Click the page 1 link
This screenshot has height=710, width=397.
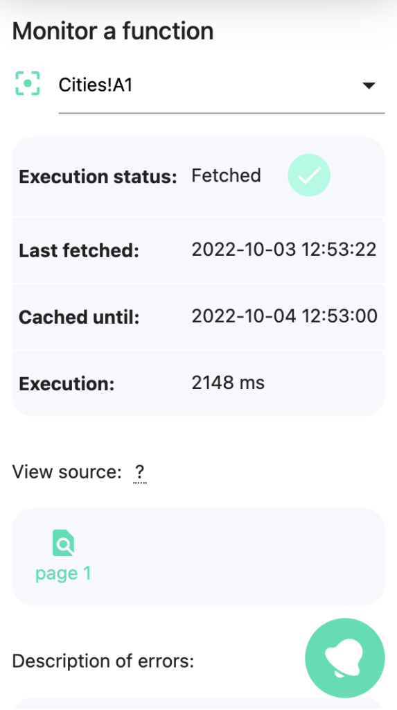point(63,573)
